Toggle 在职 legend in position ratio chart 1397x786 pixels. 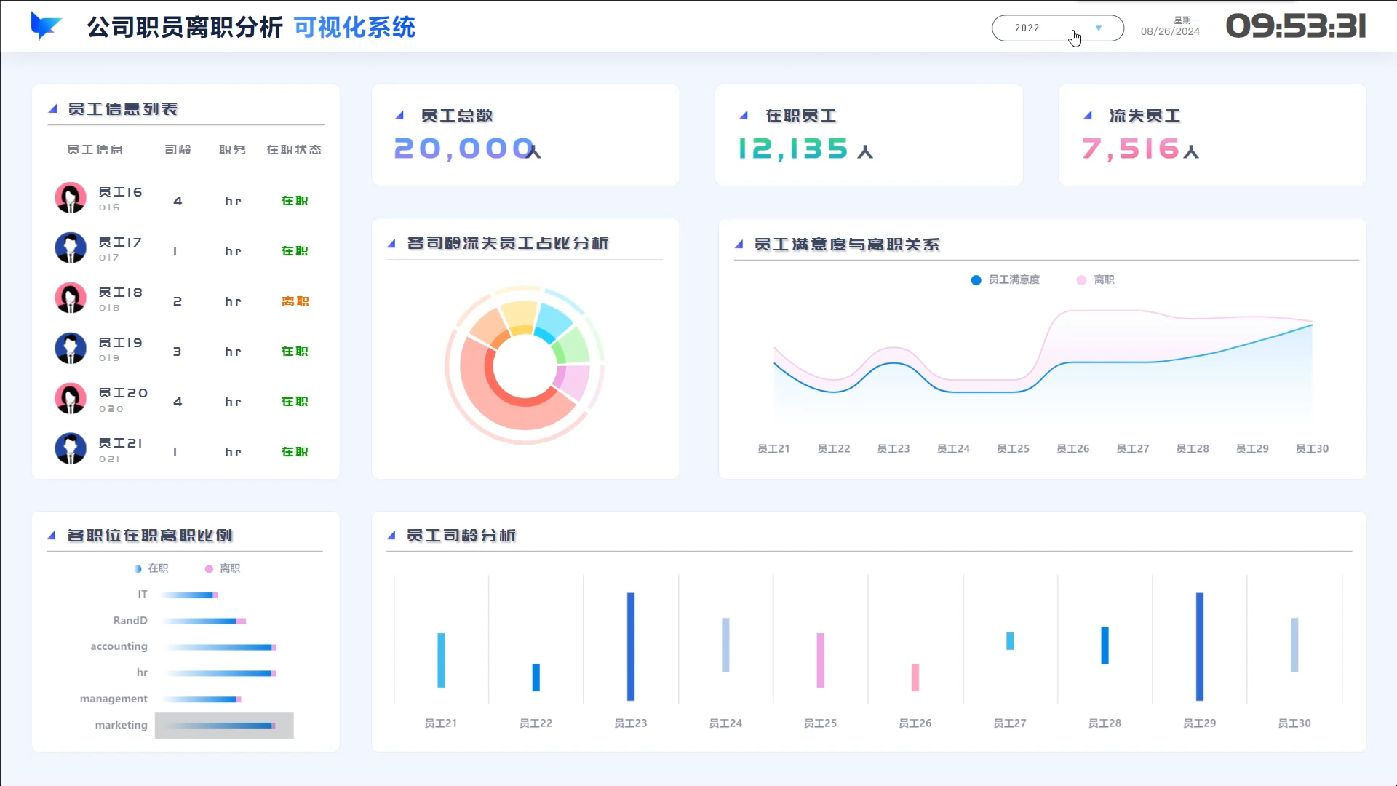[151, 568]
